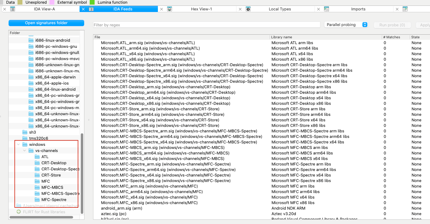Close the IDA Feeds tab
430x224 pixels.
point(83,9)
